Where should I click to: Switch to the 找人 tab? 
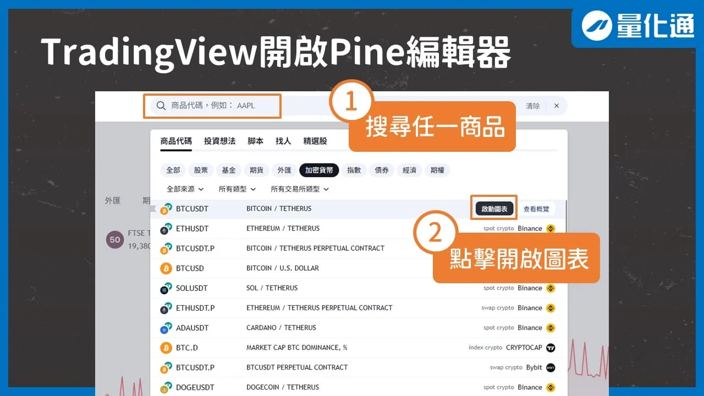click(x=283, y=141)
